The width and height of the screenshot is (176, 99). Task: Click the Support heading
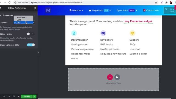tap(134, 40)
